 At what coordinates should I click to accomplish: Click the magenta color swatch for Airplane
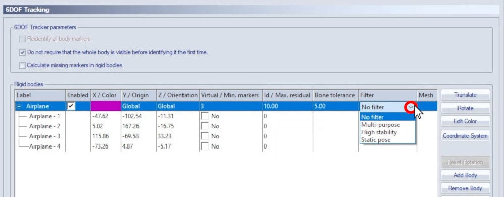pyautogui.click(x=106, y=106)
